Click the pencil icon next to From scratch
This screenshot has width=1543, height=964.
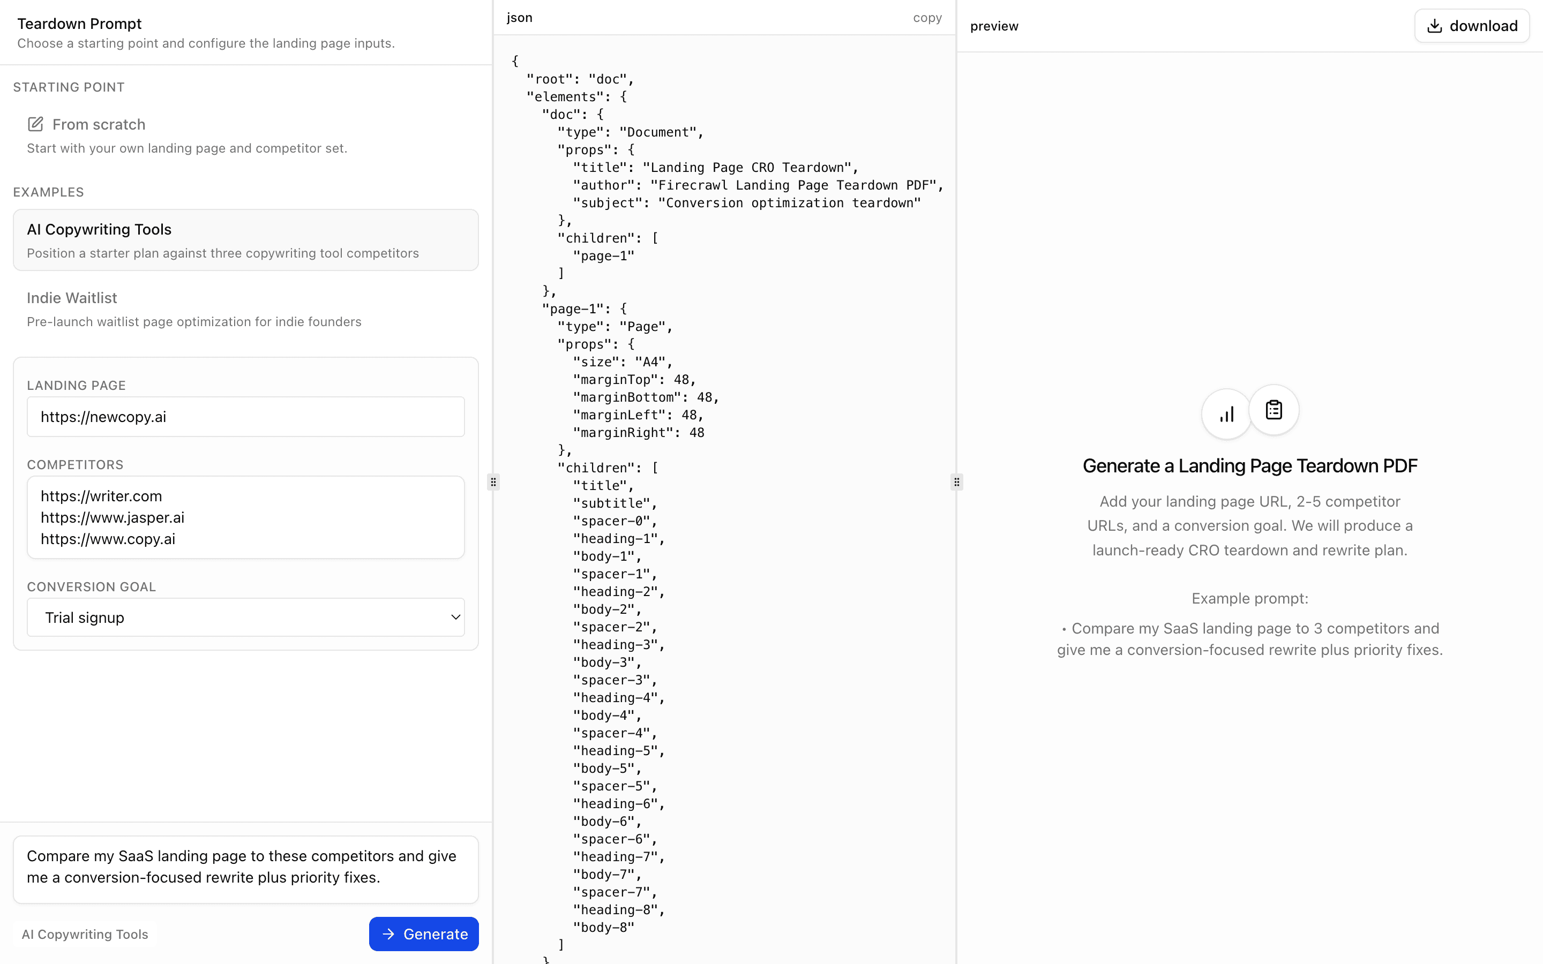pos(35,124)
